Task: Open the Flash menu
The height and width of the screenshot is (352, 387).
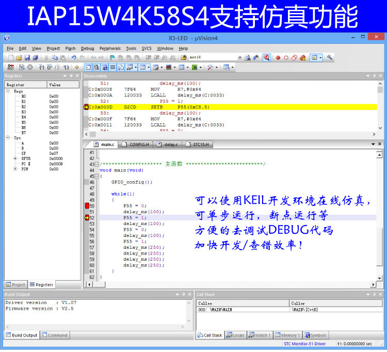Action: (70, 49)
